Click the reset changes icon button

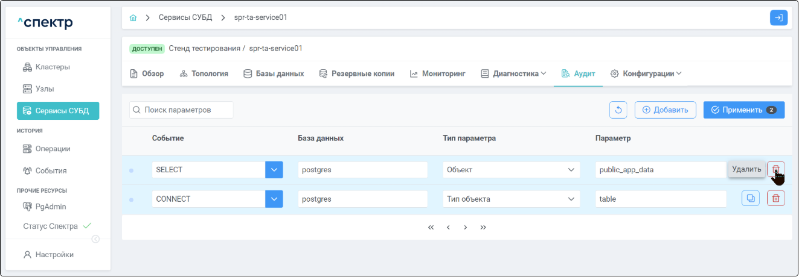[618, 110]
